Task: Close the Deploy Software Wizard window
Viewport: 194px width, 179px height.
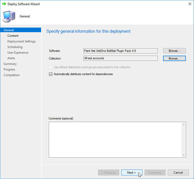Action: coord(190,4)
